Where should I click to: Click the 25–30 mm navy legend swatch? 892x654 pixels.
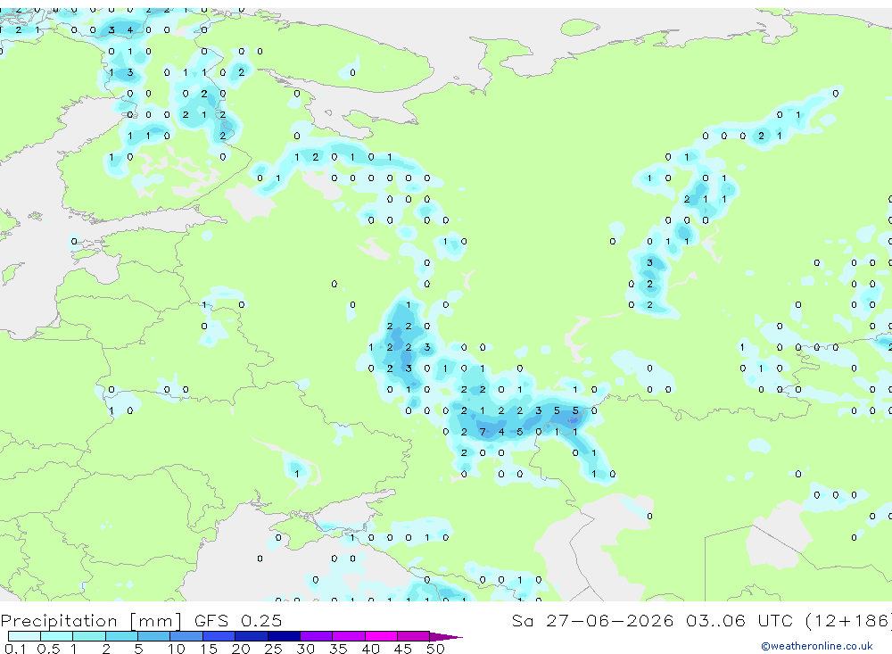284,636
